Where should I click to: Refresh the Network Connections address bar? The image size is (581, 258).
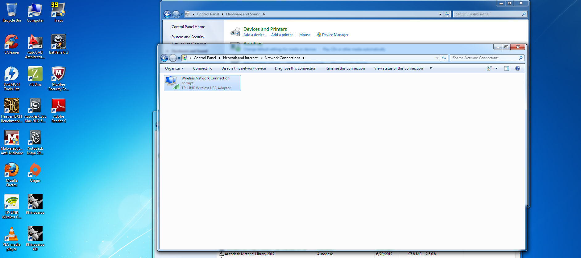coord(444,58)
